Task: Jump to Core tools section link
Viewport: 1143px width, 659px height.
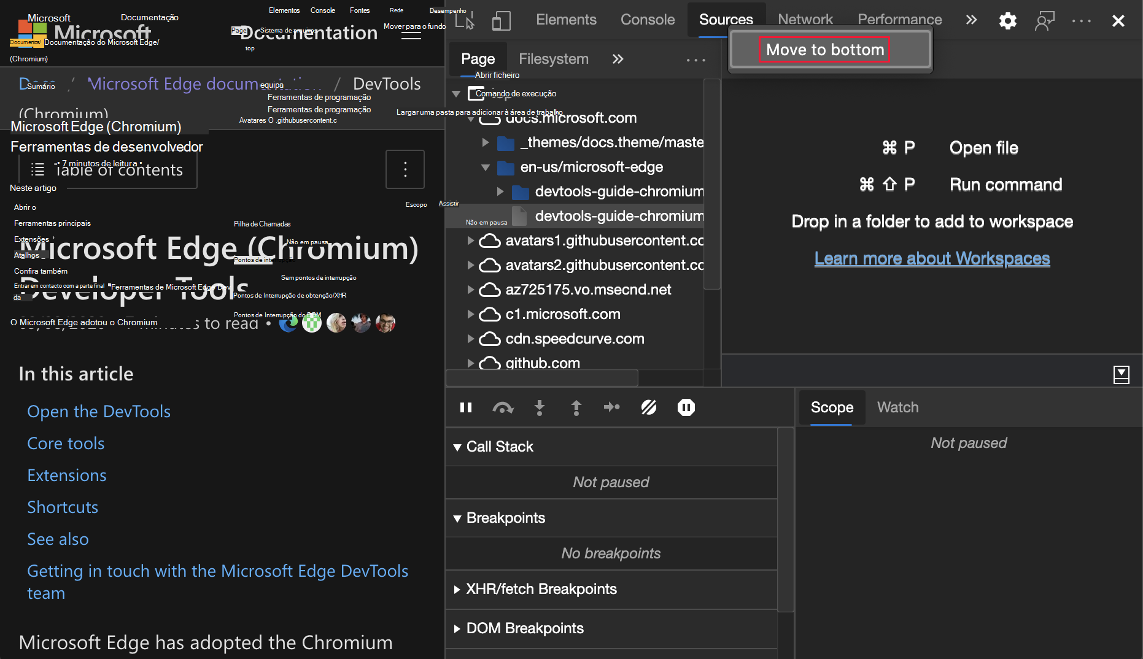Action: pos(66,444)
